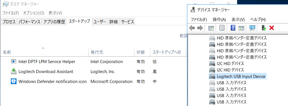
Task: Click the Task Manager title bar icon
Action: pyautogui.click(x=6, y=4)
